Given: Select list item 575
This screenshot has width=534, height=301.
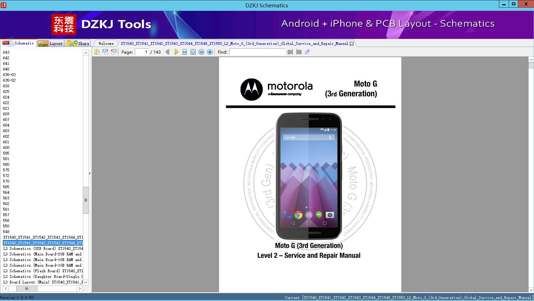Looking at the screenshot, I should click(x=6, y=170).
